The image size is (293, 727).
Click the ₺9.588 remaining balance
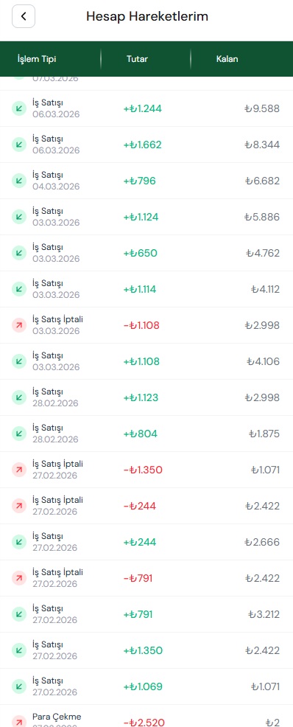(262, 108)
